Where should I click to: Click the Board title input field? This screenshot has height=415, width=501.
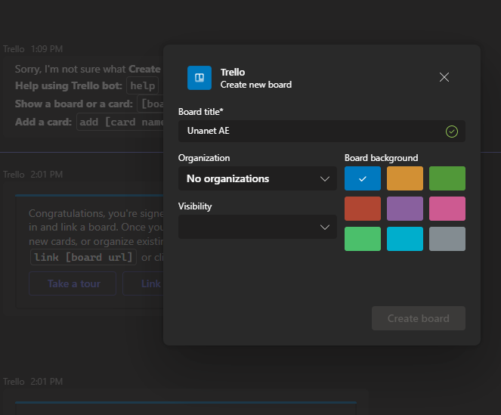pyautogui.click(x=322, y=131)
